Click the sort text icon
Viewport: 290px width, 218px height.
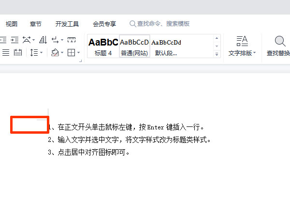click(x=43, y=40)
